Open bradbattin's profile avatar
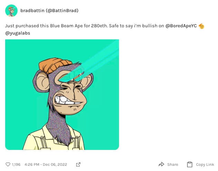218x171 pixels. (x=11, y=11)
